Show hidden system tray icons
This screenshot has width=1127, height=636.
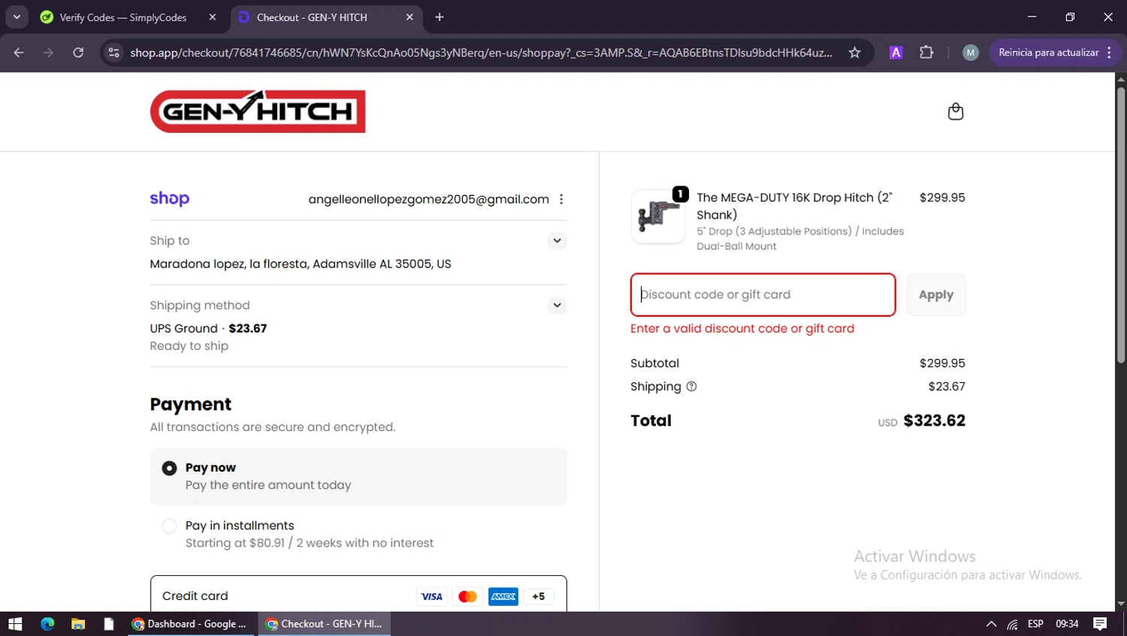[x=991, y=624]
